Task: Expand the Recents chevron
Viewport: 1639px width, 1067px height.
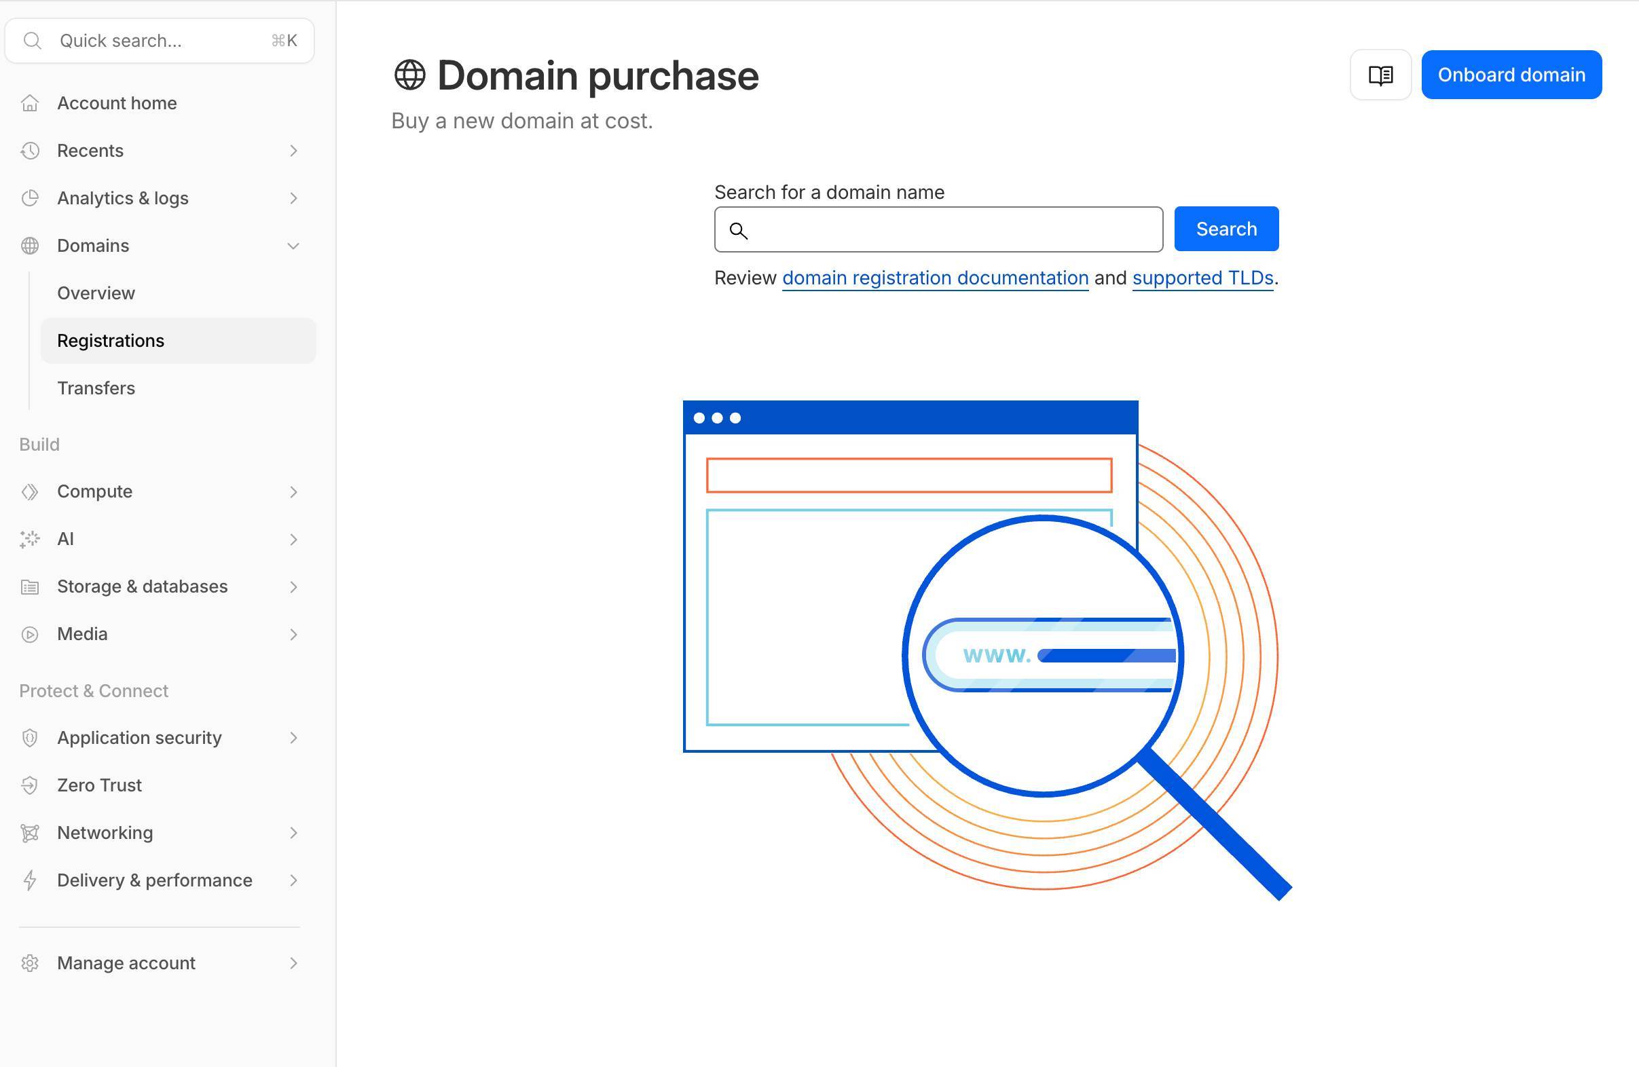Action: coord(293,151)
